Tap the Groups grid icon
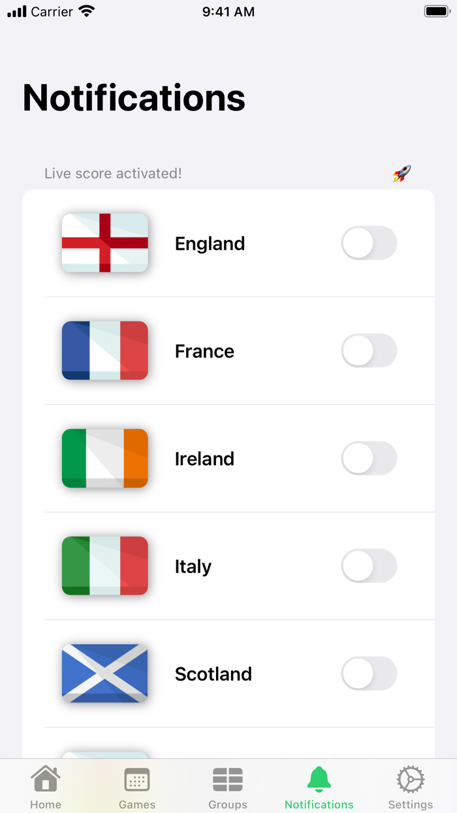The height and width of the screenshot is (813, 457). click(x=228, y=779)
